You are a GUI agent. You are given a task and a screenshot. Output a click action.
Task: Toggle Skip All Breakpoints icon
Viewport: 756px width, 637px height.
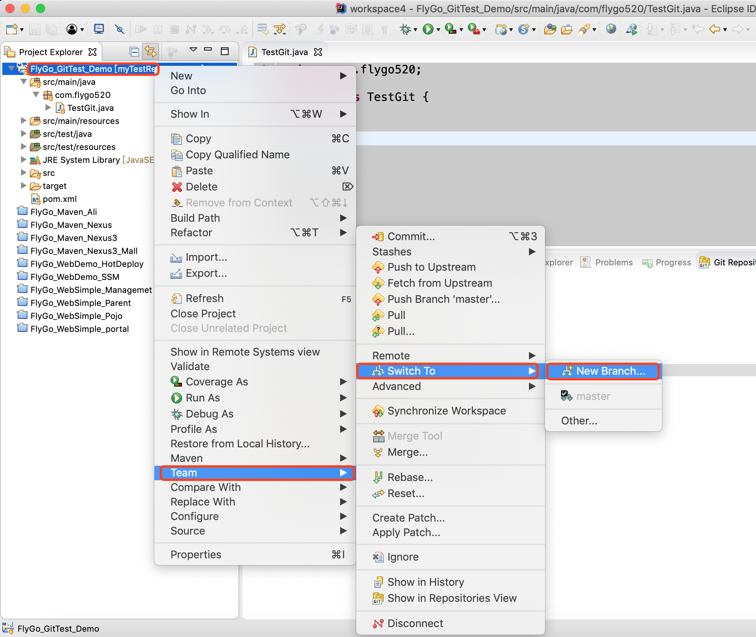(120, 29)
